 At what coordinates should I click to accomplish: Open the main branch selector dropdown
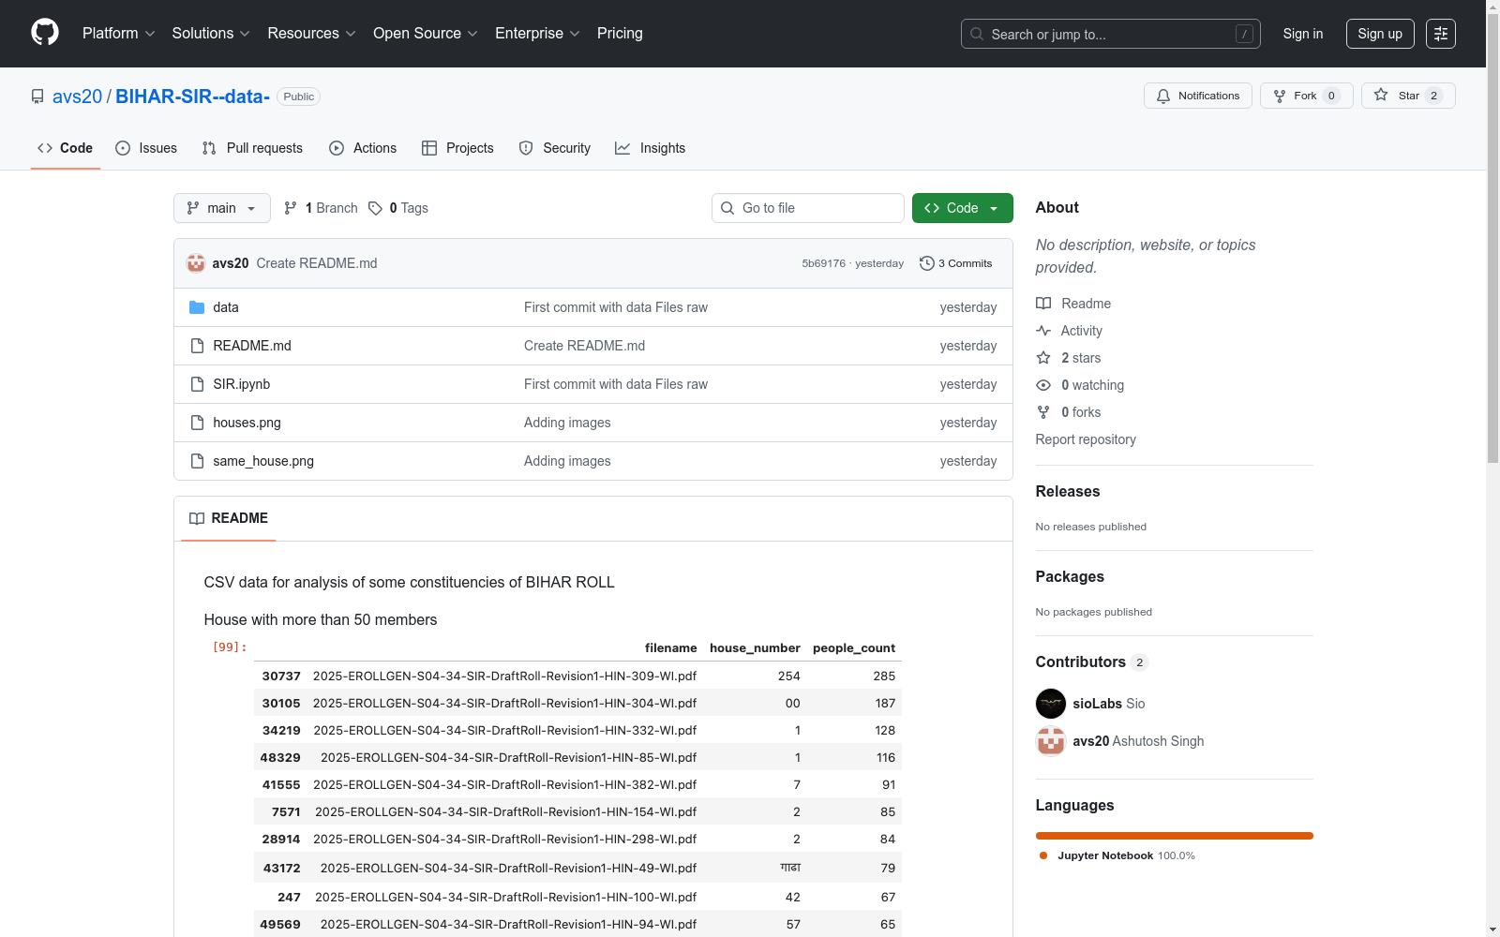coord(222,208)
